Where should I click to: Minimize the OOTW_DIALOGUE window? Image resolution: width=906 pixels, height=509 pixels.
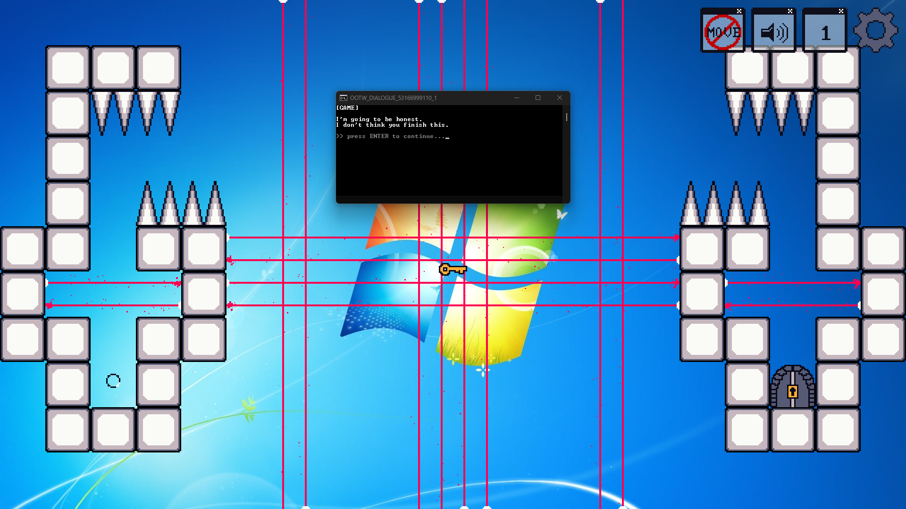(517, 98)
